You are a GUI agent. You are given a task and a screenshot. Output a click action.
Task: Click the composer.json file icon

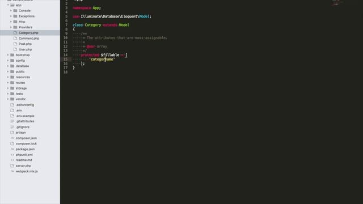(12, 138)
